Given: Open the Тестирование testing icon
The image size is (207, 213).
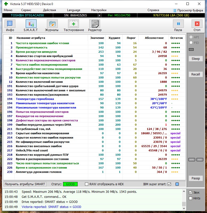Looking at the screenshot, I should (x=73, y=24).
